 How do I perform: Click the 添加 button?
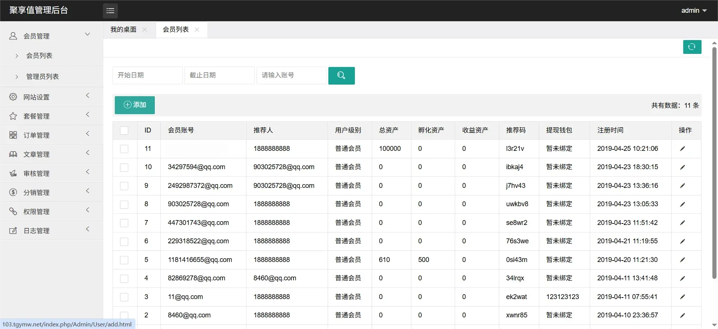coord(135,105)
